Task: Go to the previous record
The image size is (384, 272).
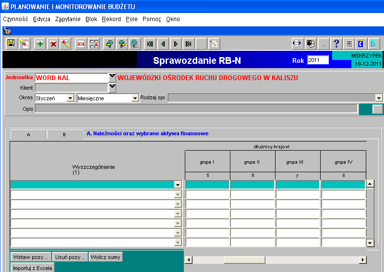Action: (x=163, y=44)
